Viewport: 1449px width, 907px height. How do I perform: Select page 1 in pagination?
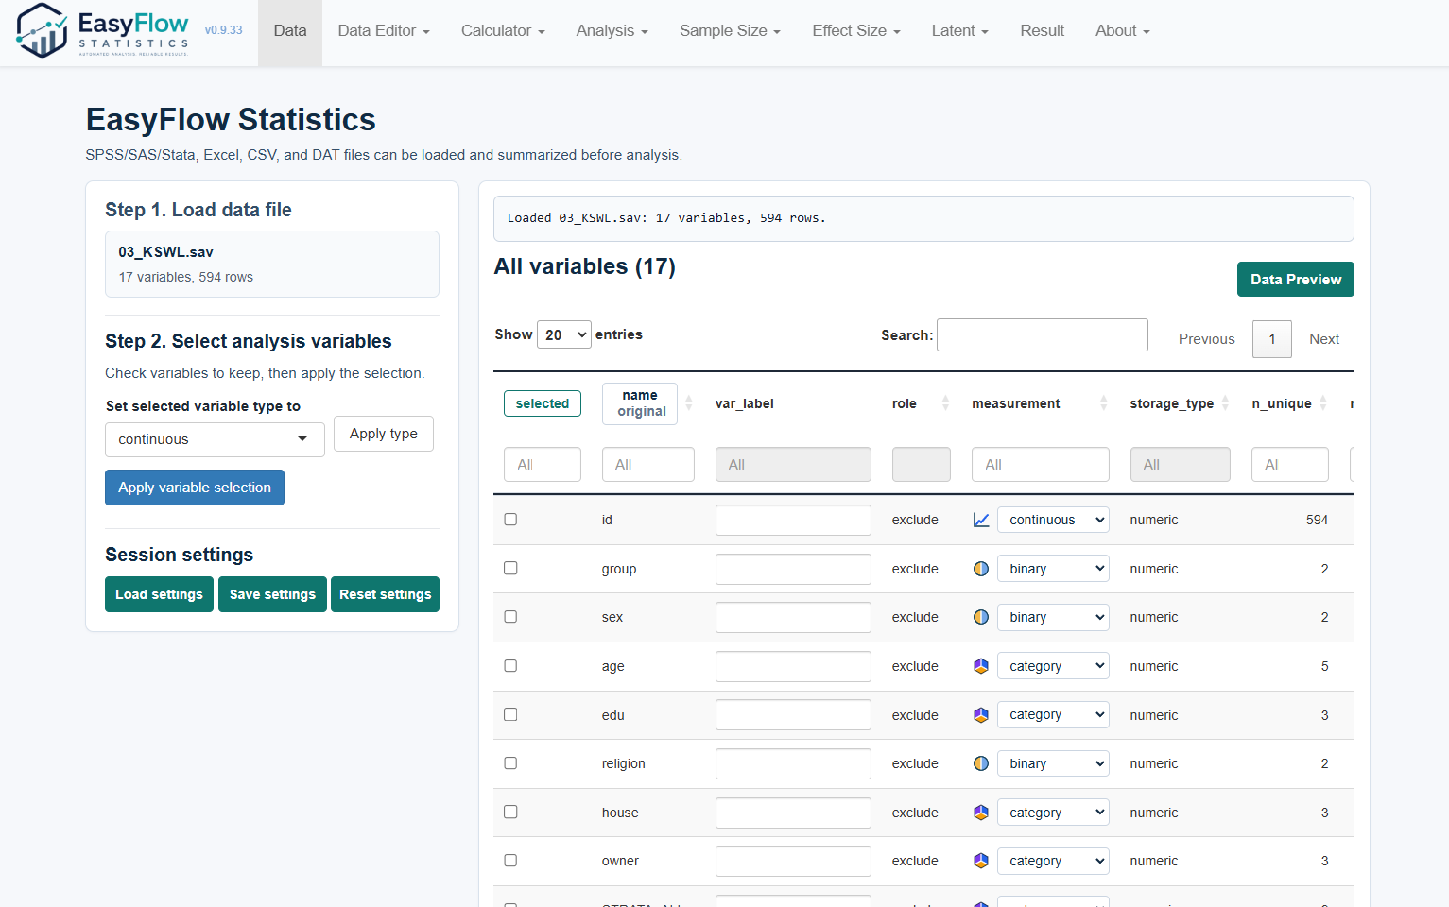pos(1272,339)
